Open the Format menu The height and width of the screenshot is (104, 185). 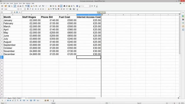click(x=16, y=3)
